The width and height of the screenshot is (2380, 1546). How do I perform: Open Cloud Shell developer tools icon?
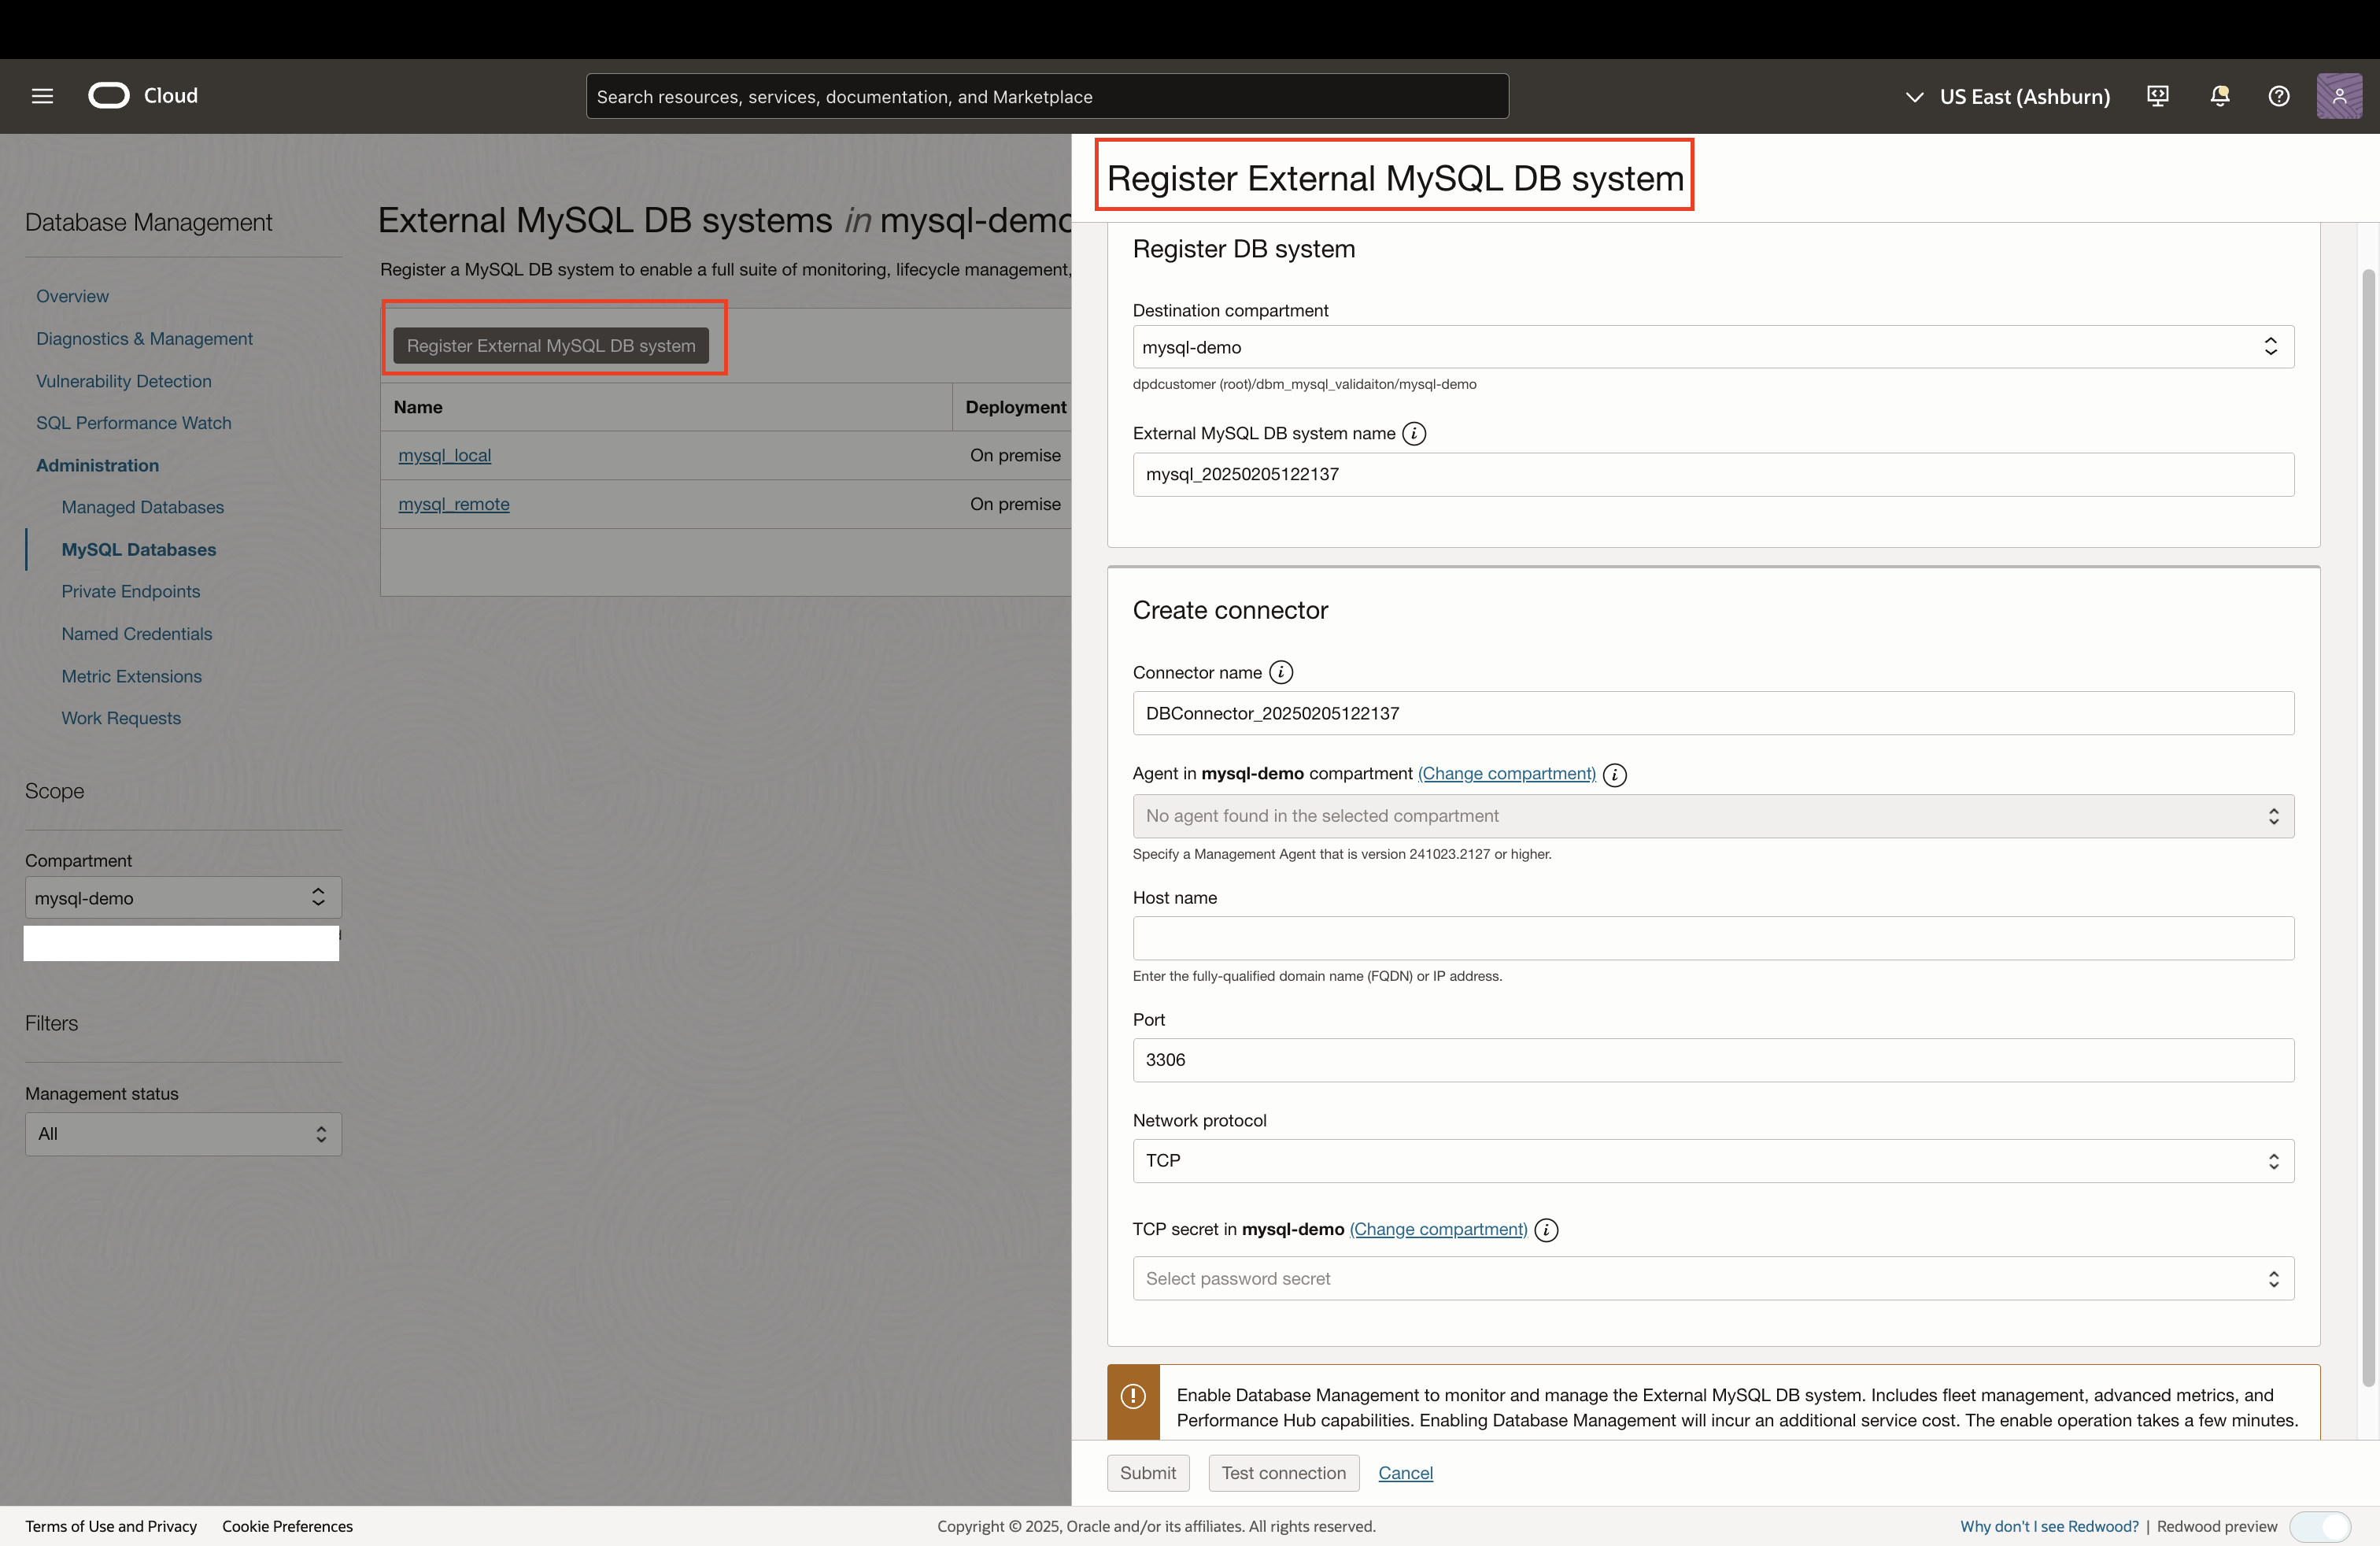(x=2157, y=96)
